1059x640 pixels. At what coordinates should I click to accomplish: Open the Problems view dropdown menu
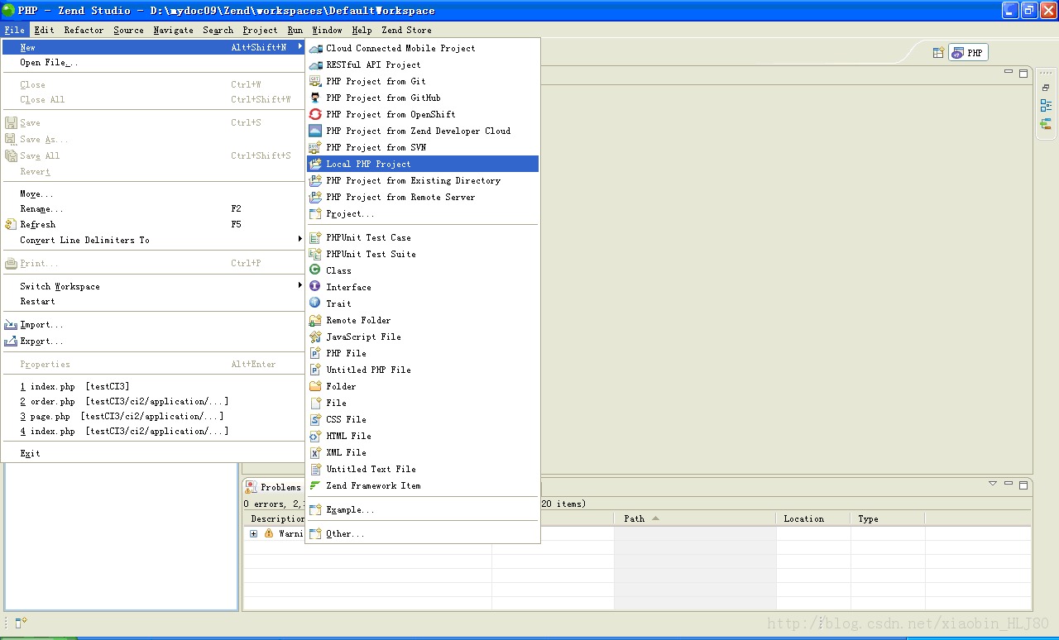coord(992,482)
